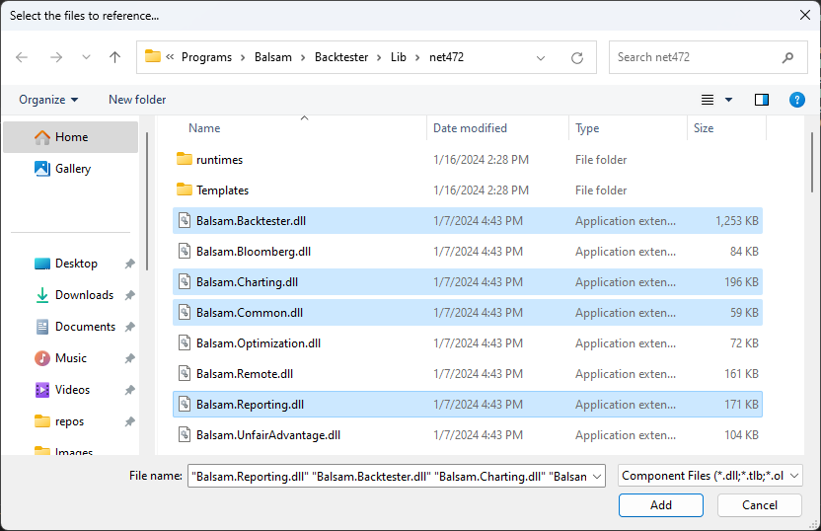Open Videos in the sidebar
The height and width of the screenshot is (531, 821).
72,390
